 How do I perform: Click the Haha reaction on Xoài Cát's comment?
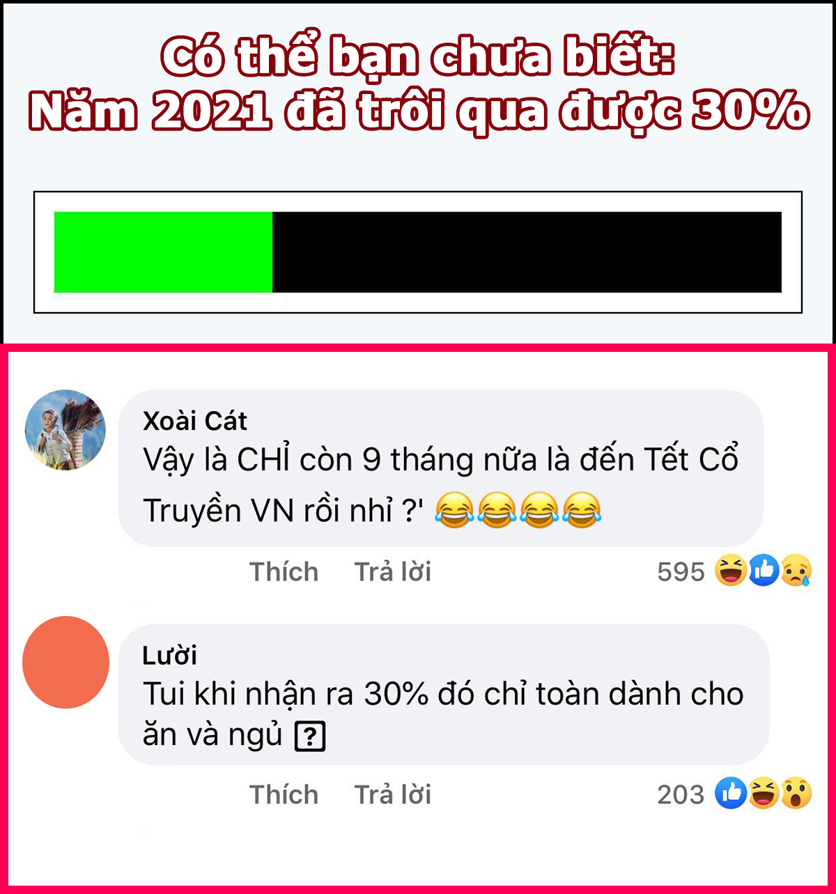pos(731,571)
